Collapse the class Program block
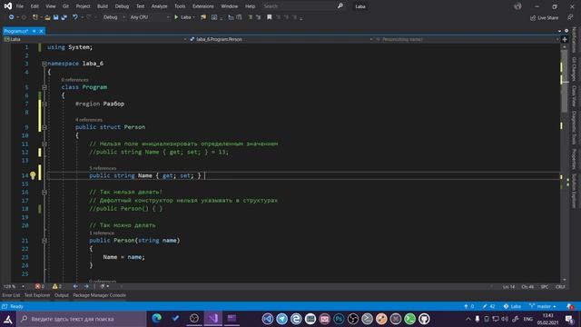Image resolution: width=581 pixels, height=327 pixels. pyautogui.click(x=44, y=87)
